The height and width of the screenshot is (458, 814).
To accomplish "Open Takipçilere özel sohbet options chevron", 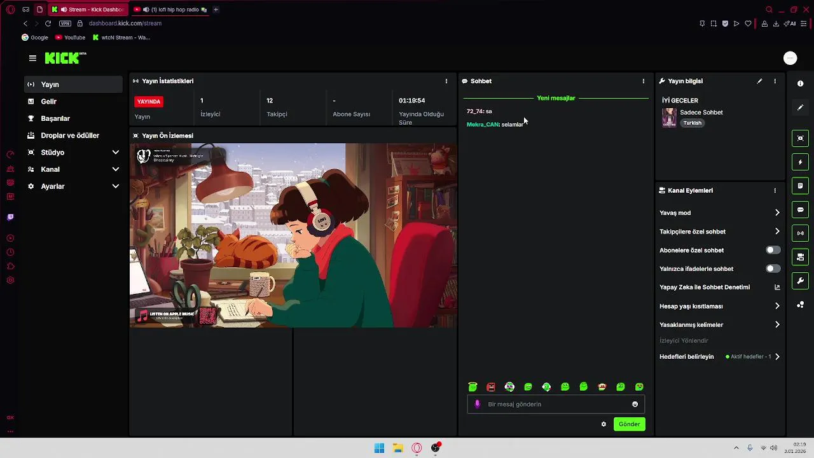I will point(776,232).
